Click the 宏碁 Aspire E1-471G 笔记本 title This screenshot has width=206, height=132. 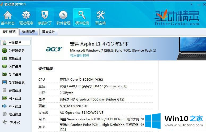99,44
